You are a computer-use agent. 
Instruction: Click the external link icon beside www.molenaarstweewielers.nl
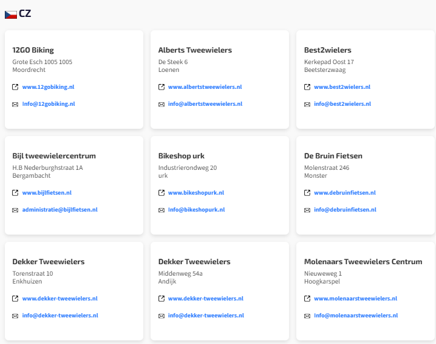307,299
